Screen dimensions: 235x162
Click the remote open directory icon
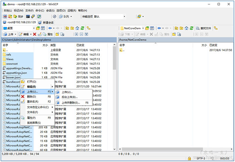click(x=147, y=28)
